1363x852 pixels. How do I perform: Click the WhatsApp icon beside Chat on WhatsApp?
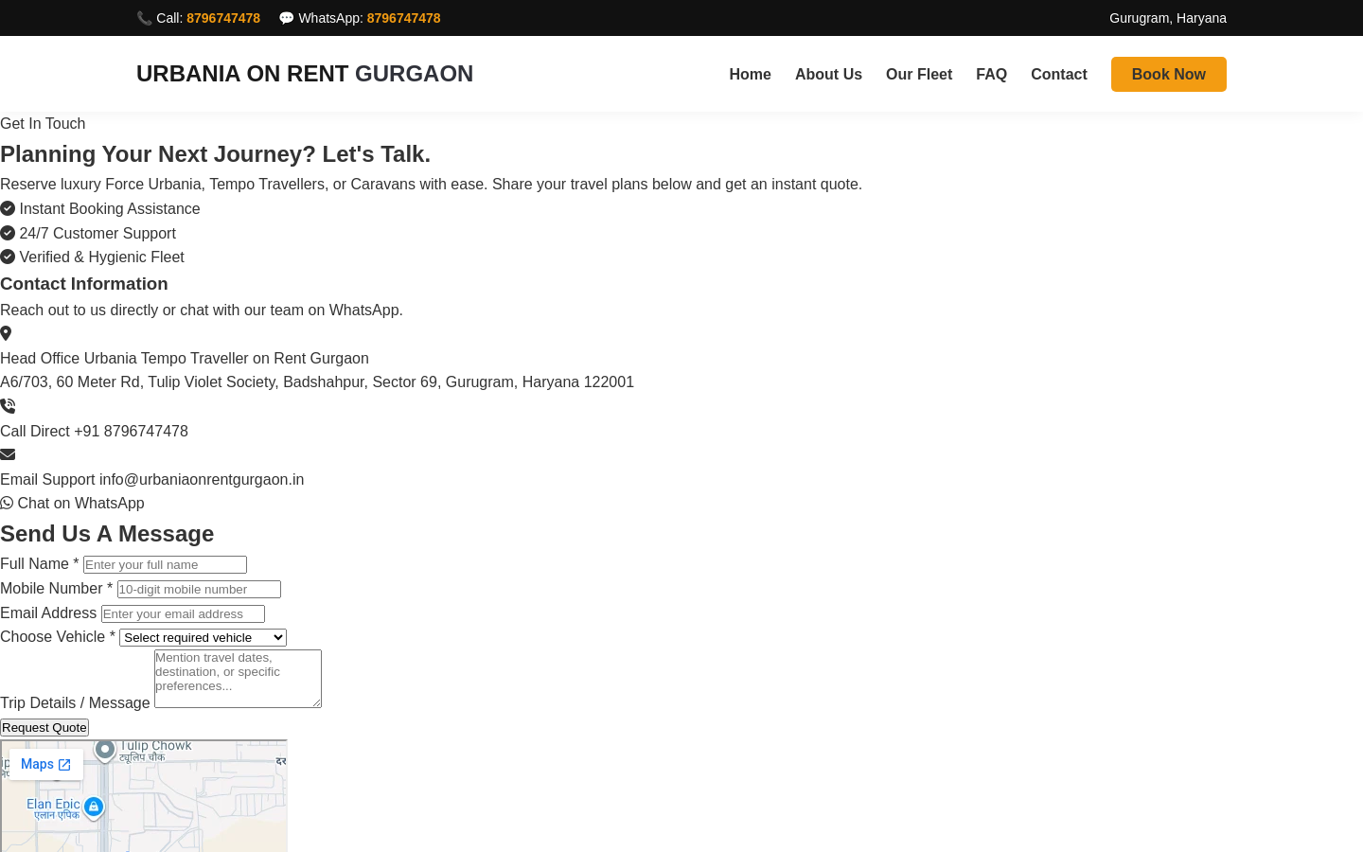[x=7, y=503]
